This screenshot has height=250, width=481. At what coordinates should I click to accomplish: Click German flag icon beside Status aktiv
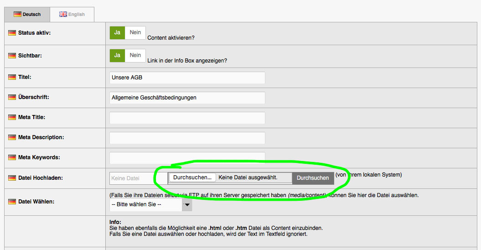point(12,33)
